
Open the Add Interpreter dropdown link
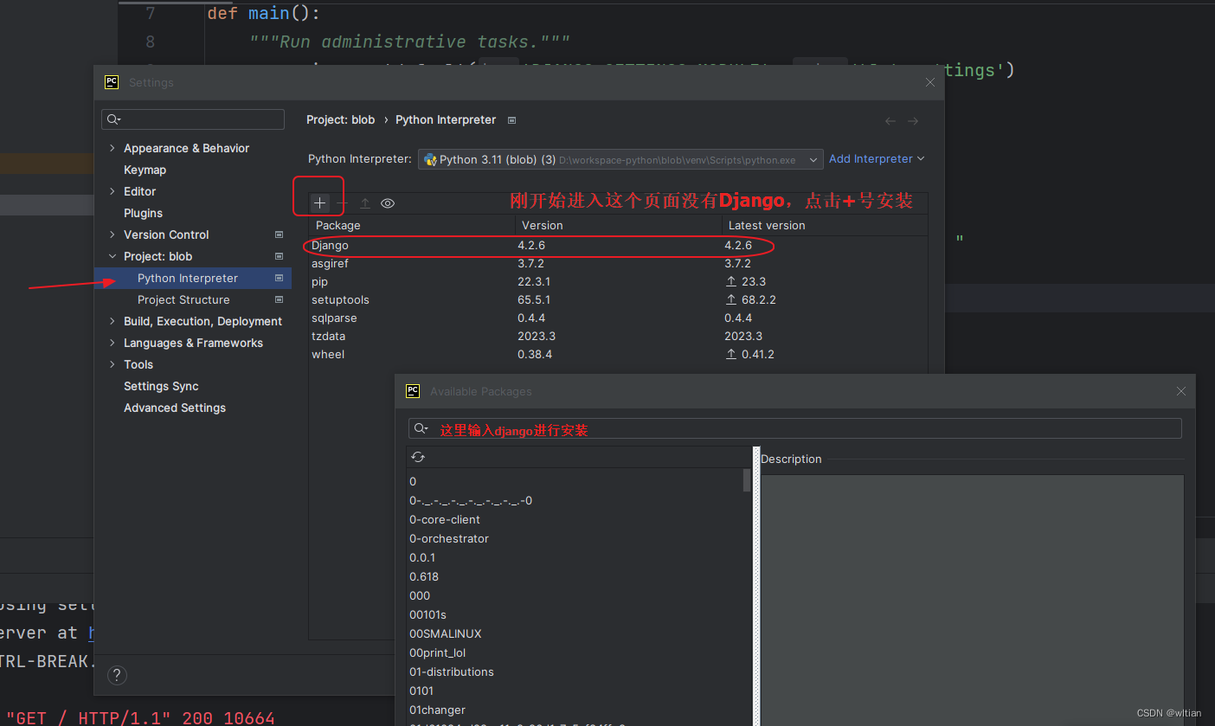click(x=877, y=159)
